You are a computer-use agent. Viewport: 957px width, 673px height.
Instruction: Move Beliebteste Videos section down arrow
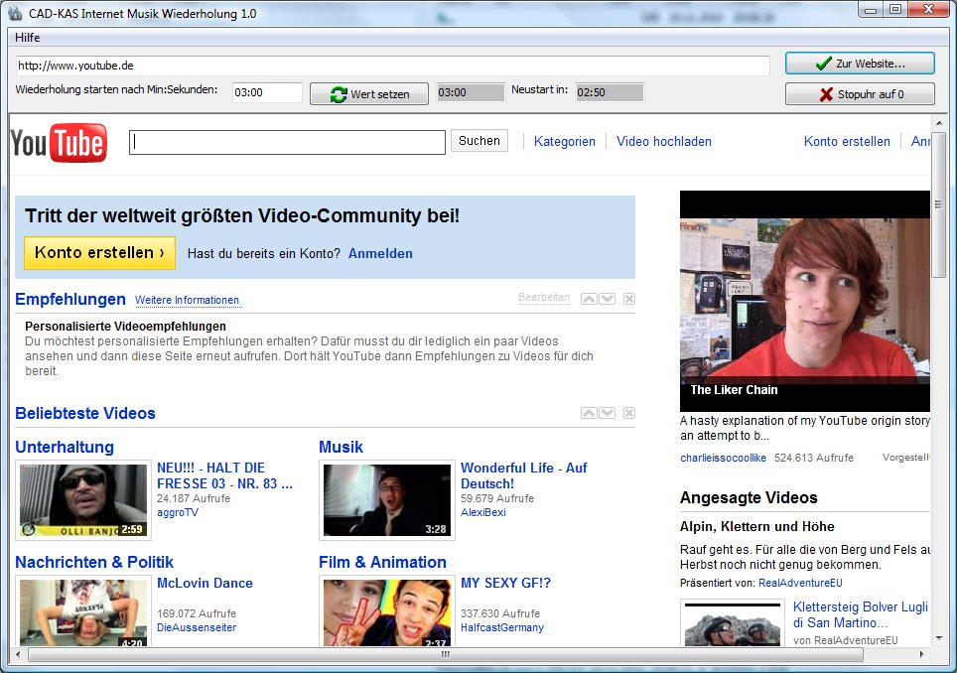coord(608,413)
